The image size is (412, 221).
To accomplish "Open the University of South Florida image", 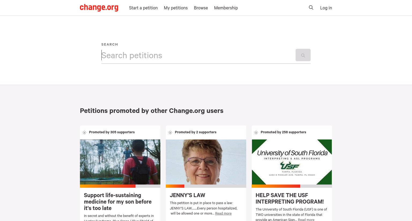I will pyautogui.click(x=292, y=162).
